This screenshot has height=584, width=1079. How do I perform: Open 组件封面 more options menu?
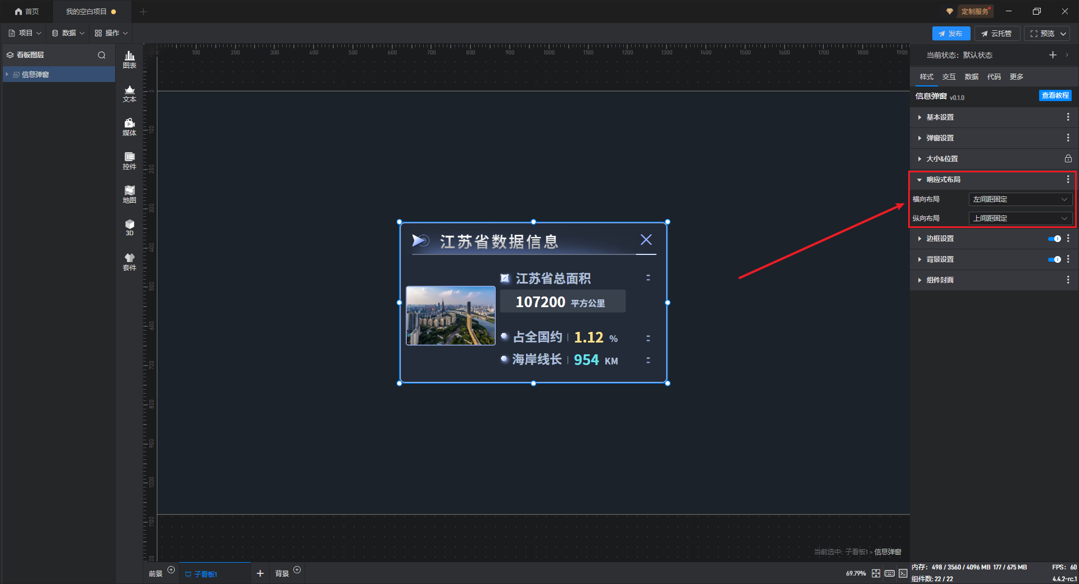click(1068, 280)
